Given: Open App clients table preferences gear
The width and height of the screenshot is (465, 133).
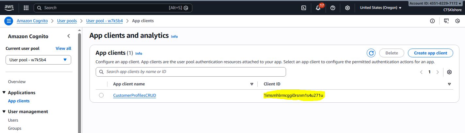Looking at the screenshot, I should 449,72.
